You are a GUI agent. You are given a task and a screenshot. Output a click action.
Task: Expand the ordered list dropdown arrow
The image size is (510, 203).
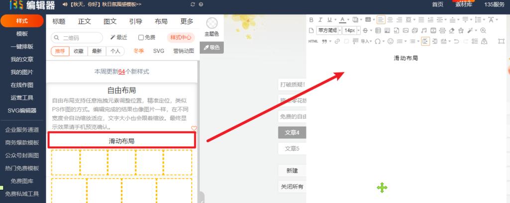(406, 41)
